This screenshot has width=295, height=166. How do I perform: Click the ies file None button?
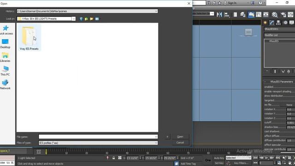[x=289, y=105]
